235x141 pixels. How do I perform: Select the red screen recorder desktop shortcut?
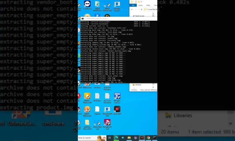tap(117, 109)
